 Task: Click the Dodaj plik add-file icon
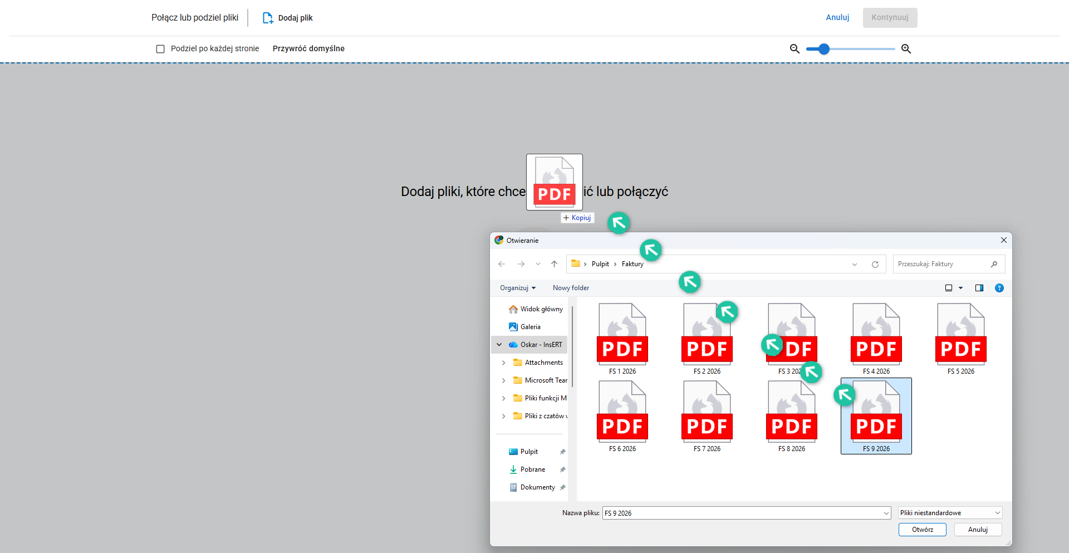[x=268, y=18]
